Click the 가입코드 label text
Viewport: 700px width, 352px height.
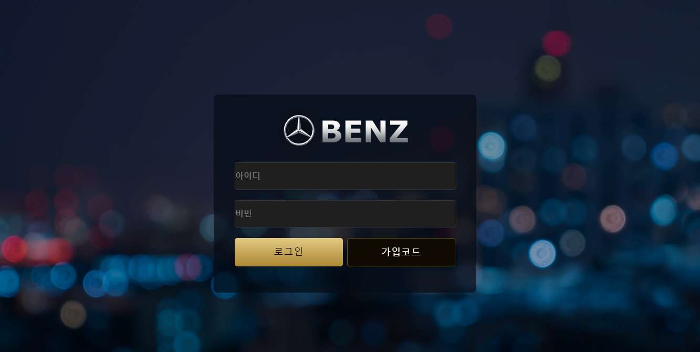(x=401, y=252)
